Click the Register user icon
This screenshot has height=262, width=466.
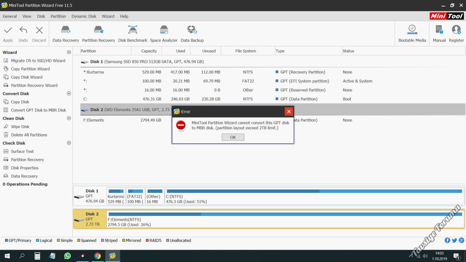[x=456, y=30]
